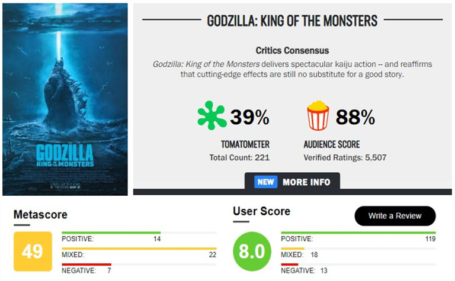Open the Godzilla movie poster

pos(65,99)
